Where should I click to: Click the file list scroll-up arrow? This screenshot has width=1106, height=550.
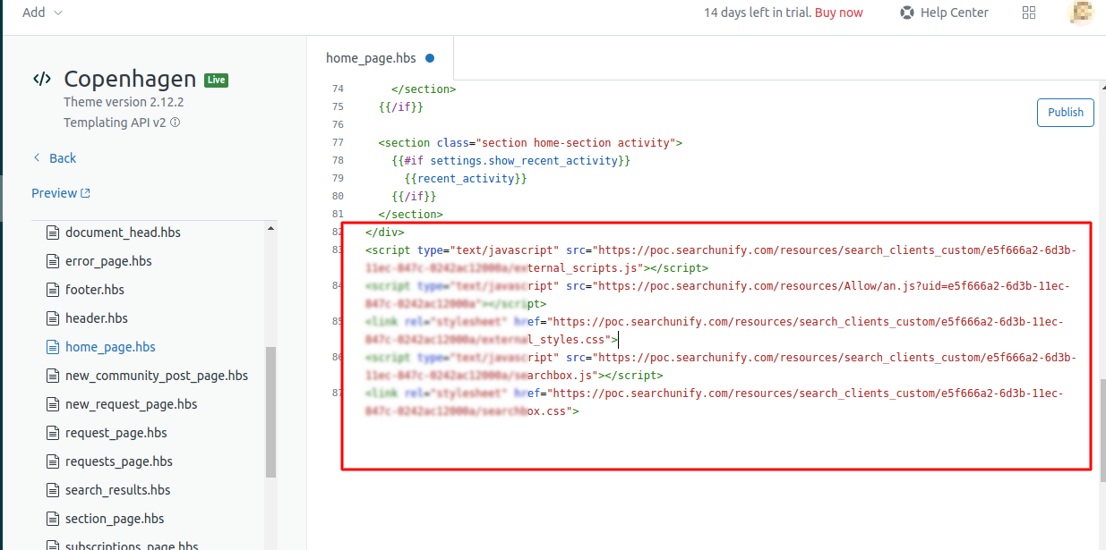point(270,228)
